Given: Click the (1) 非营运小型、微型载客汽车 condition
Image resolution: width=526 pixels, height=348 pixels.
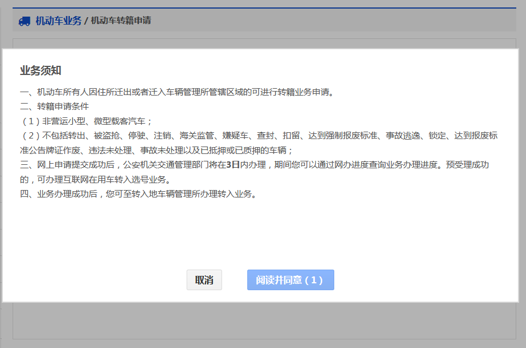Looking at the screenshot, I should pyautogui.click(x=87, y=121).
